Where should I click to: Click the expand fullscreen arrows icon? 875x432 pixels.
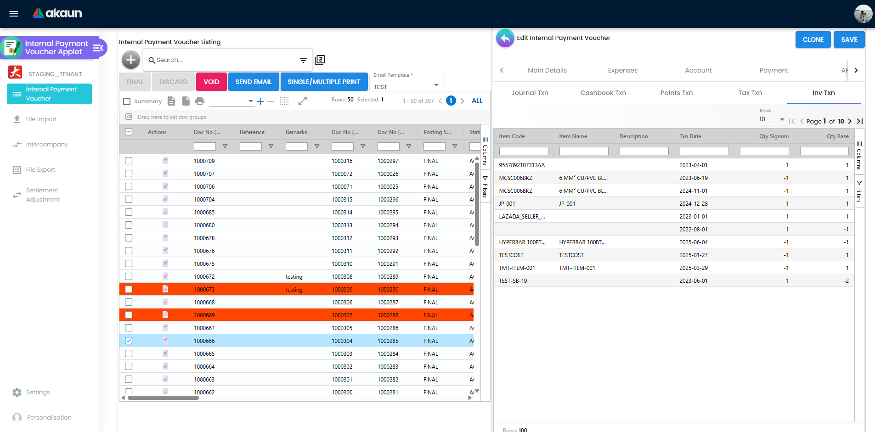coord(302,101)
